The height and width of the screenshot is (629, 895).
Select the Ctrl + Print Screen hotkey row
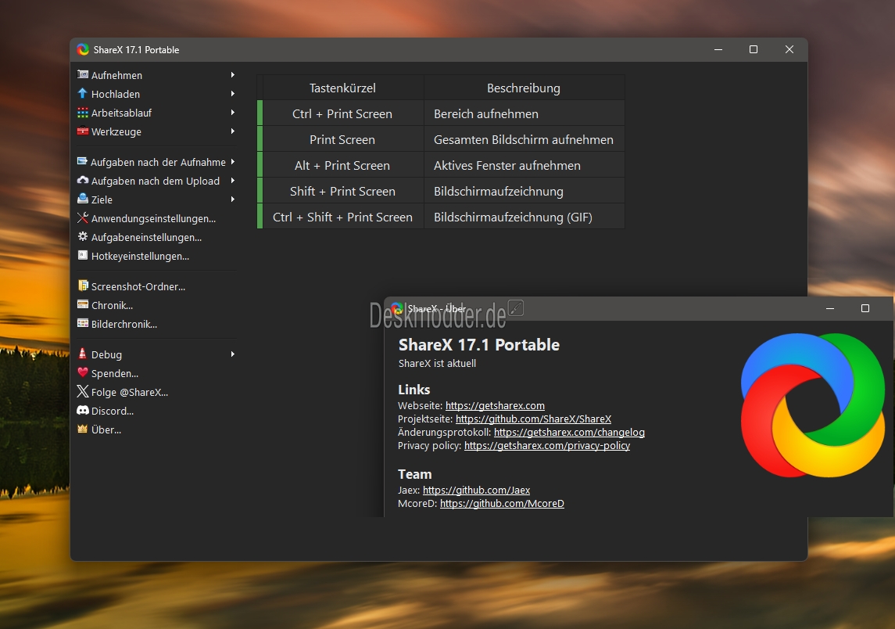pos(441,113)
